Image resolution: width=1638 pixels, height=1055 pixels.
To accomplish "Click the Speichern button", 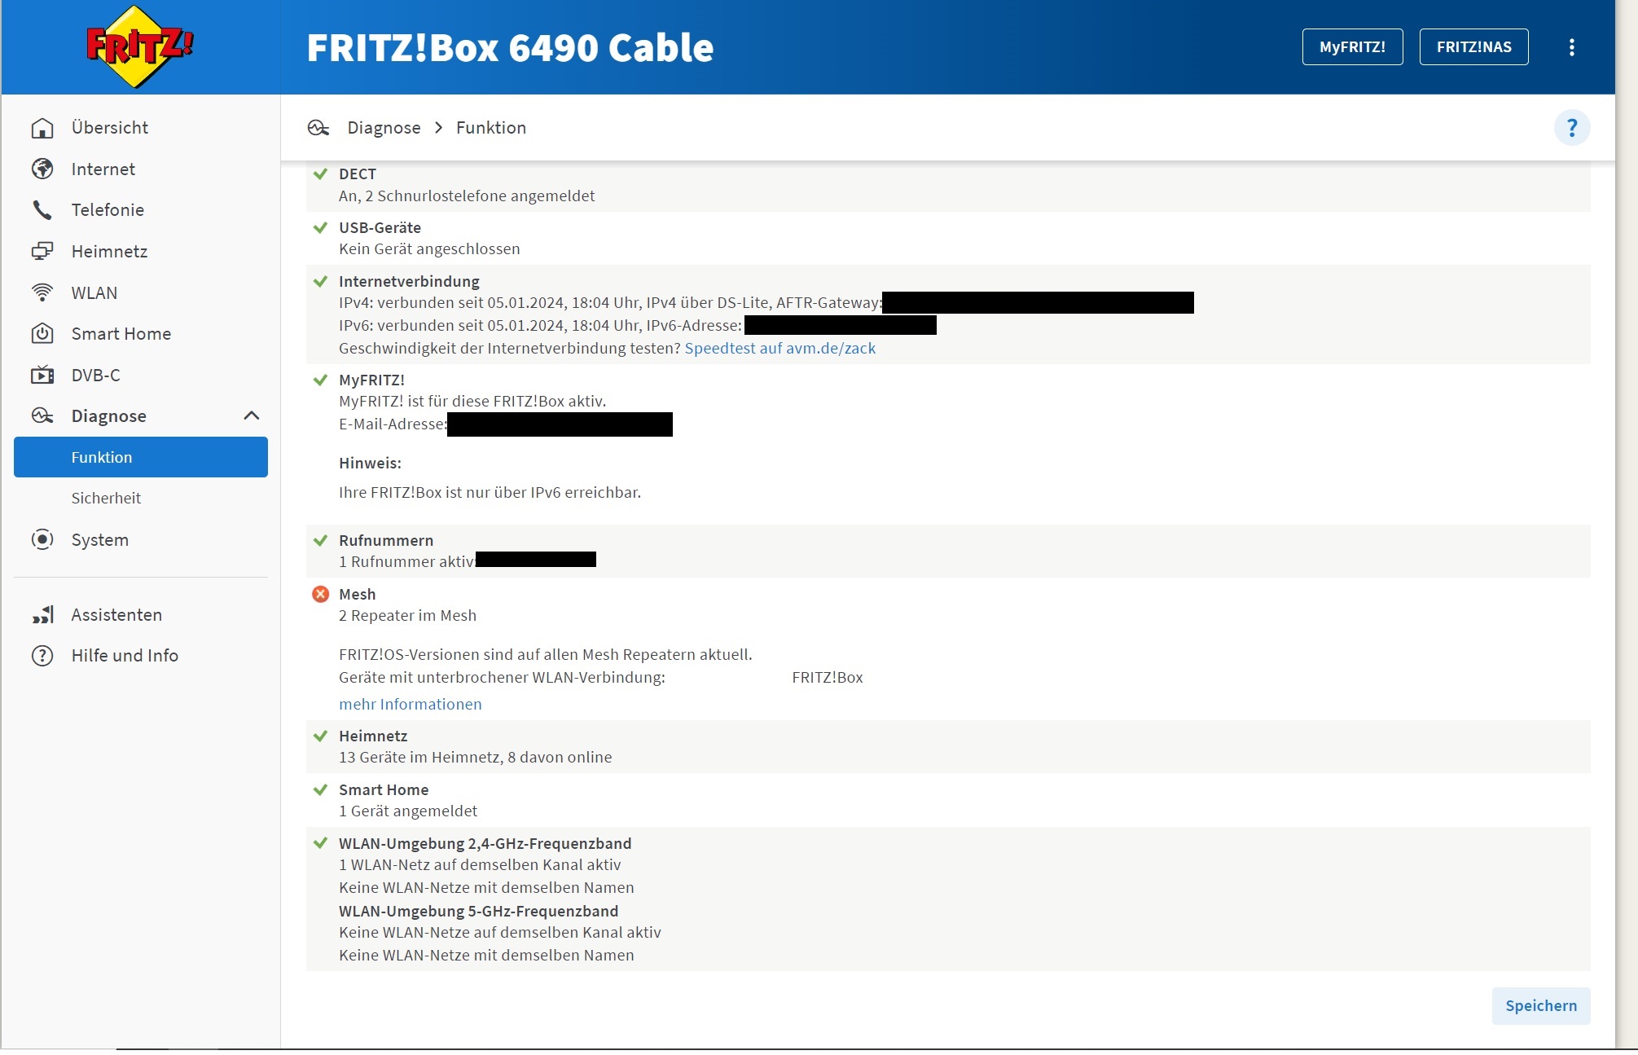I will click(1540, 1005).
